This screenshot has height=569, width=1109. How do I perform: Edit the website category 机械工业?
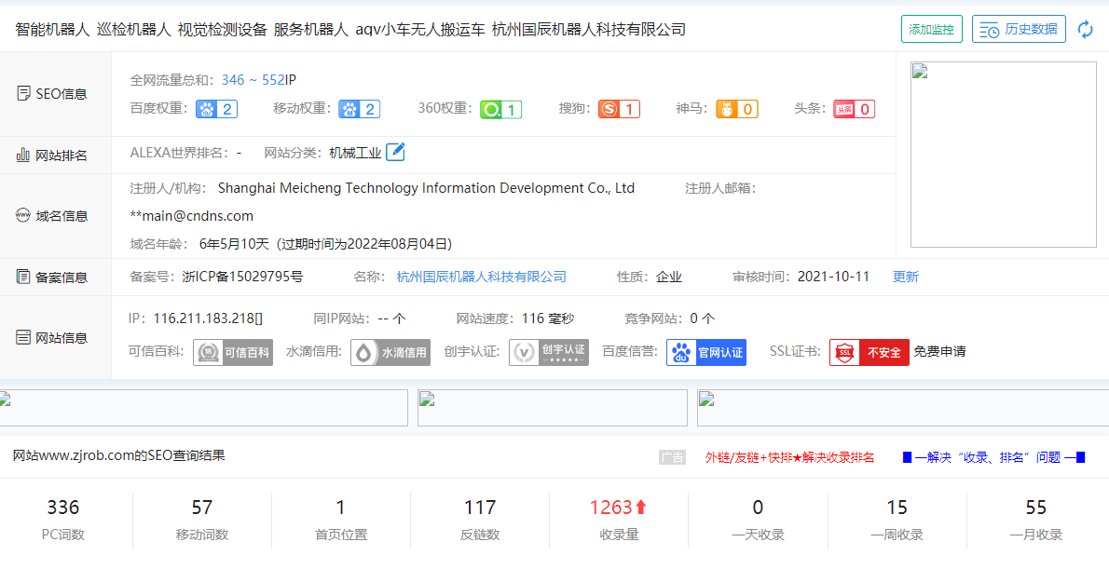click(395, 152)
